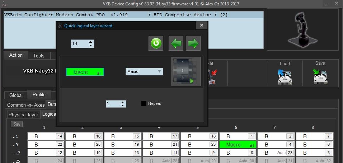Click the green Macro #1 preview in wizard

click(x=85, y=72)
